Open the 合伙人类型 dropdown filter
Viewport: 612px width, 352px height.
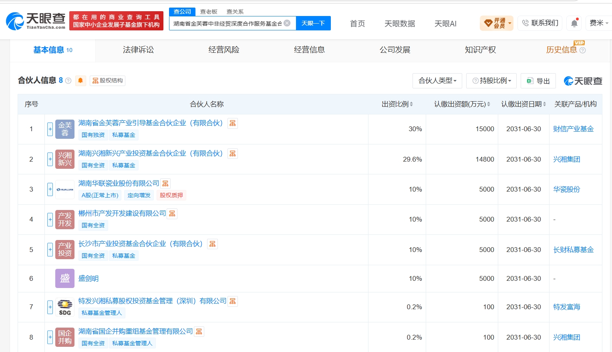pos(437,81)
